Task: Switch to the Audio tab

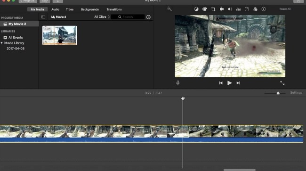Action: click(55, 9)
